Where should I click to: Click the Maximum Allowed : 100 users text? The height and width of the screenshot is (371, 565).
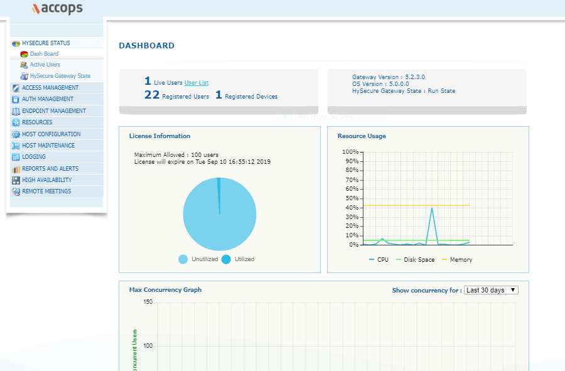176,155
